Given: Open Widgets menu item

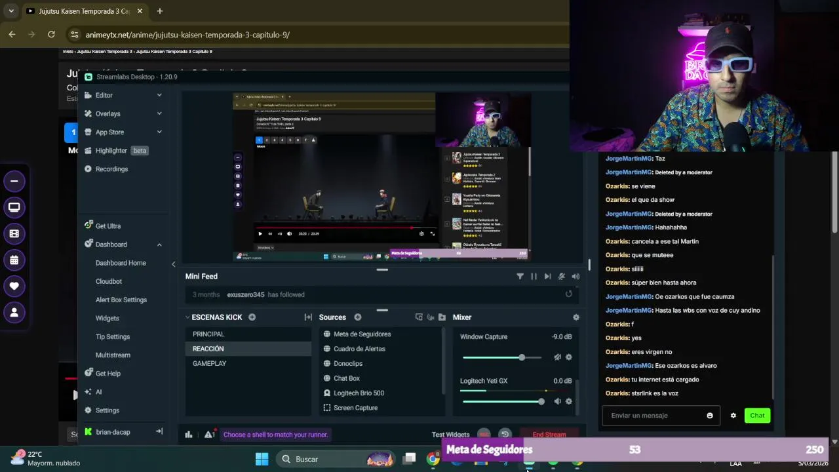Looking at the screenshot, I should coord(107,318).
